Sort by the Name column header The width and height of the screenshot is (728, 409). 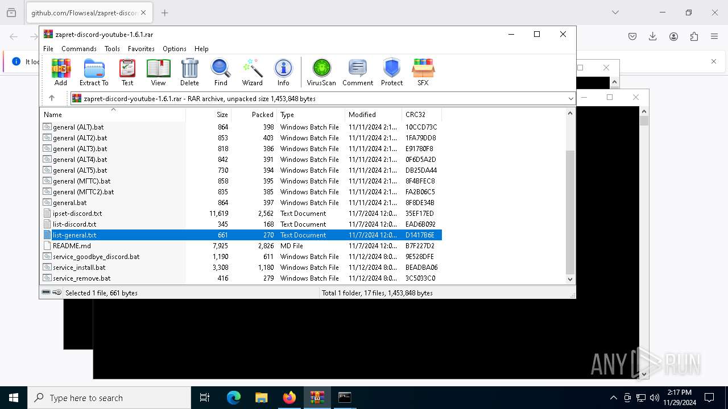tap(113, 114)
